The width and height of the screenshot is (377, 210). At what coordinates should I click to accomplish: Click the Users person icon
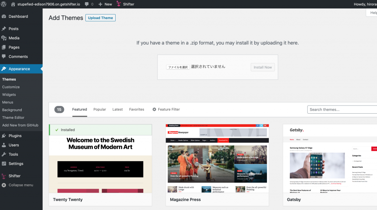4,145
